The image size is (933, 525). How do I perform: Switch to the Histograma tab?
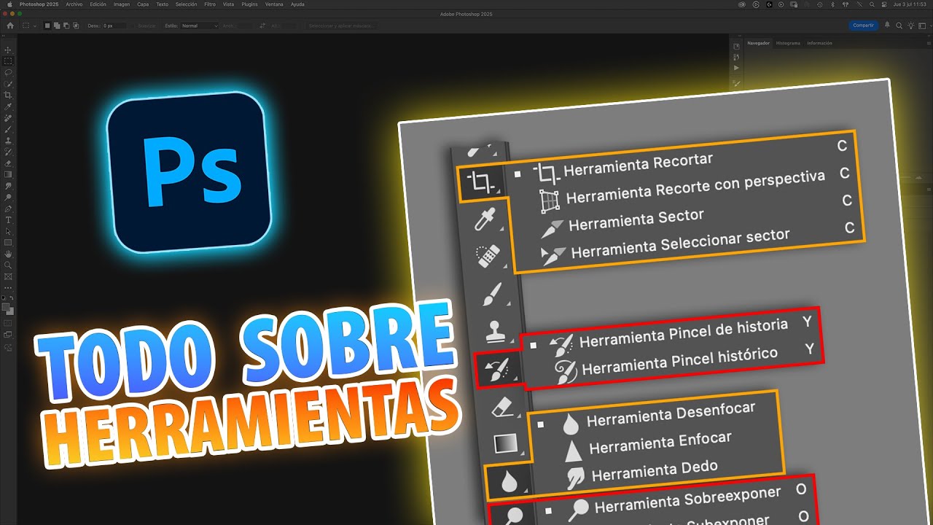(788, 43)
